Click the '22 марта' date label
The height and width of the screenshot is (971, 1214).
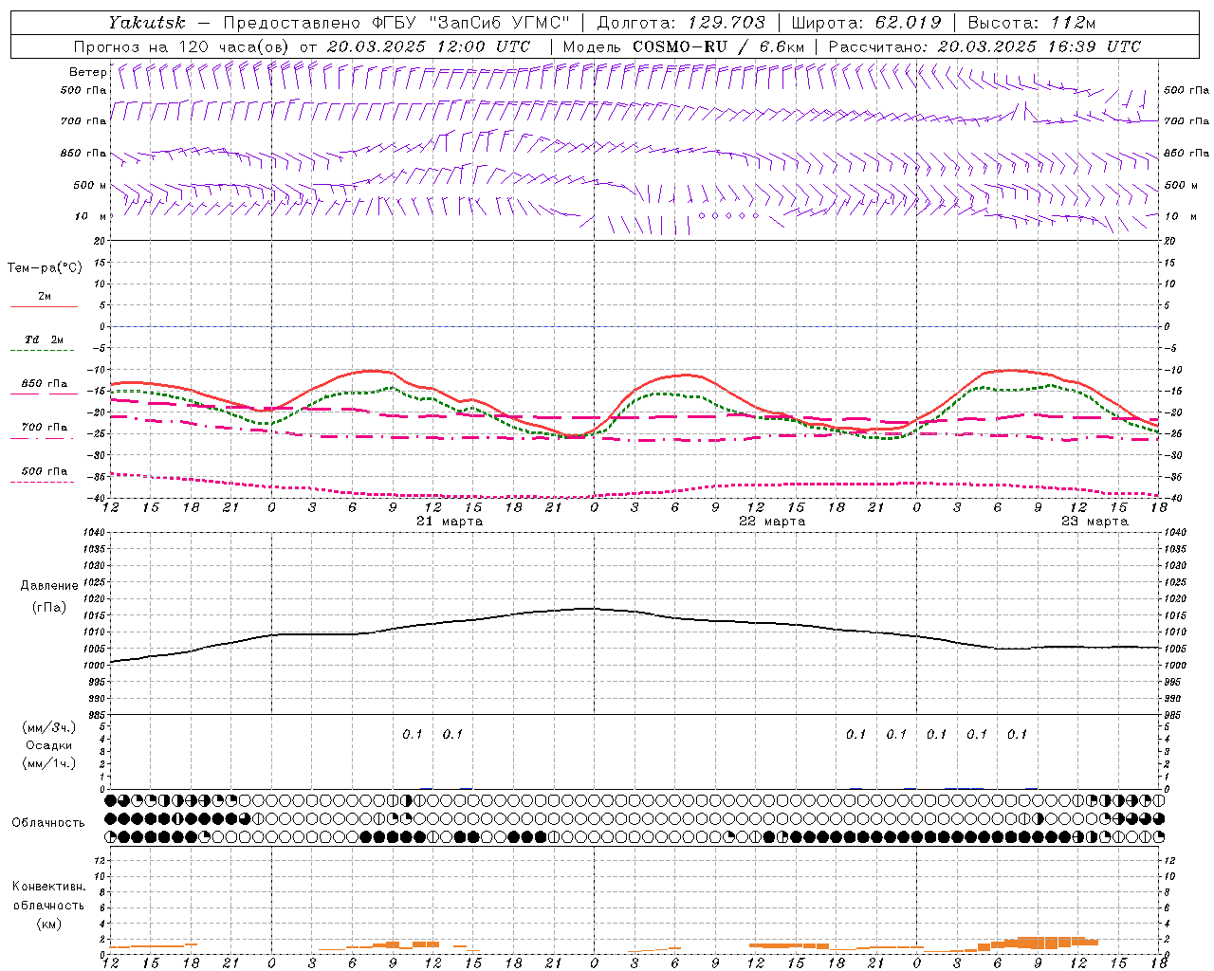click(772, 522)
